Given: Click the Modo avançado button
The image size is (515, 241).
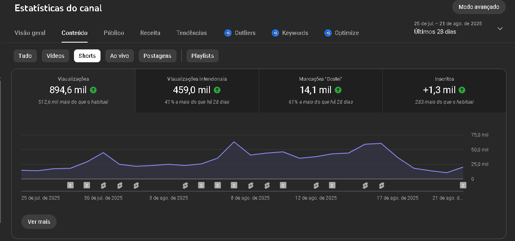Looking at the screenshot, I should pos(479,7).
